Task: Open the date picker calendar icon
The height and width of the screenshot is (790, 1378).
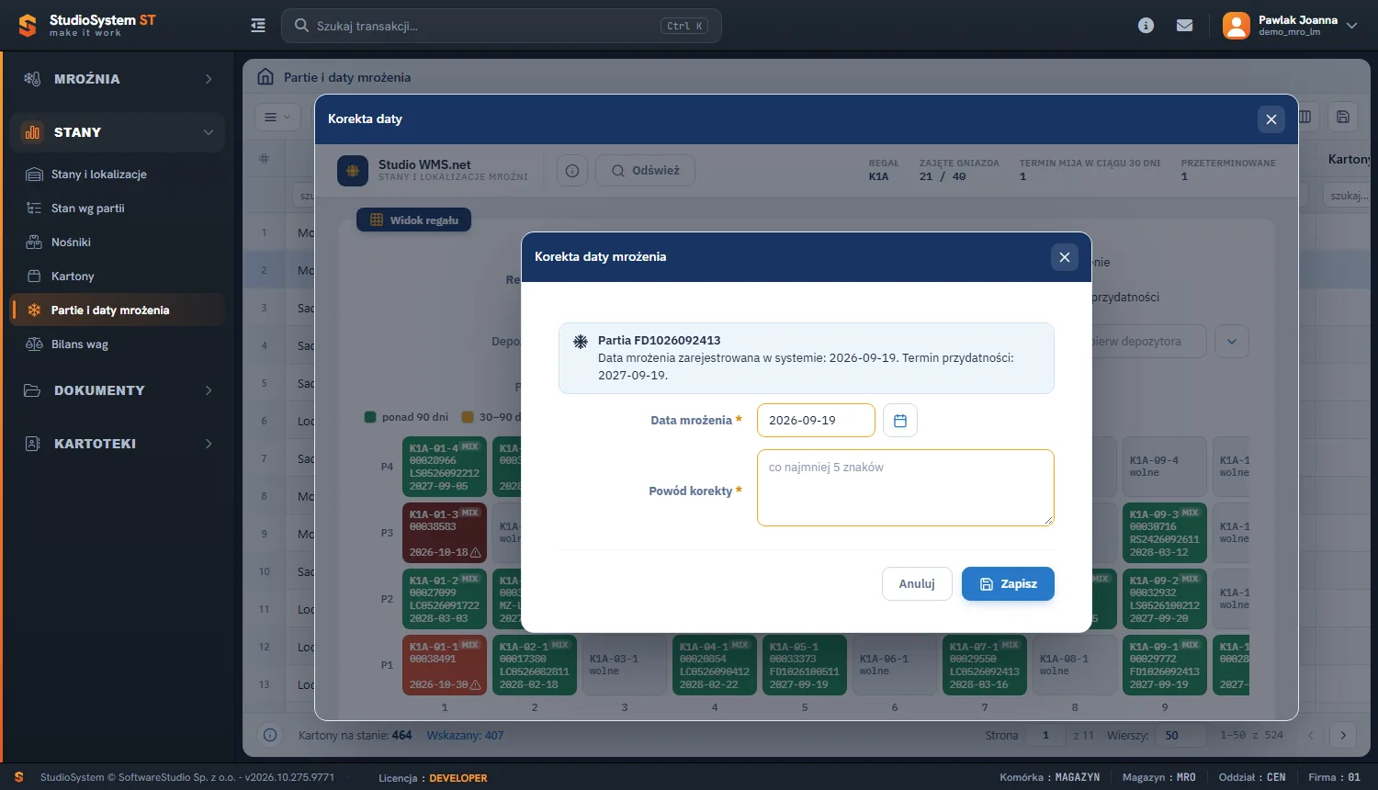Action: pyautogui.click(x=900, y=421)
